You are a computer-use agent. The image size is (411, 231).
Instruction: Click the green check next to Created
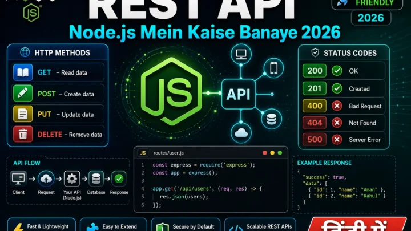coord(337,88)
